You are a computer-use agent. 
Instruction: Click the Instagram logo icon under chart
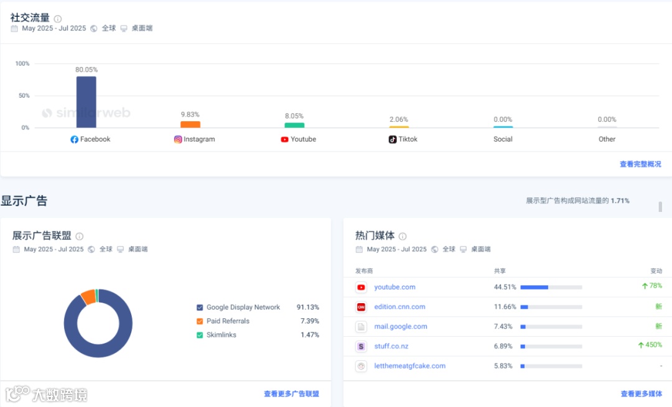(x=178, y=140)
